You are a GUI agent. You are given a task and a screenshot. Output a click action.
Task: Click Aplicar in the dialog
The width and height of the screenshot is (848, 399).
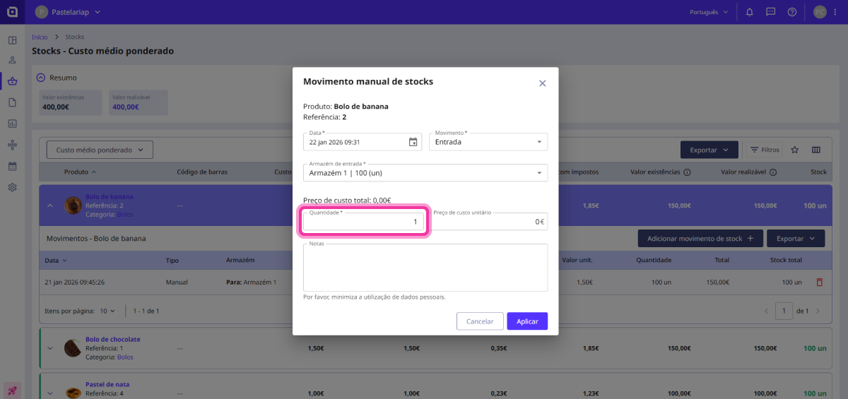click(527, 321)
